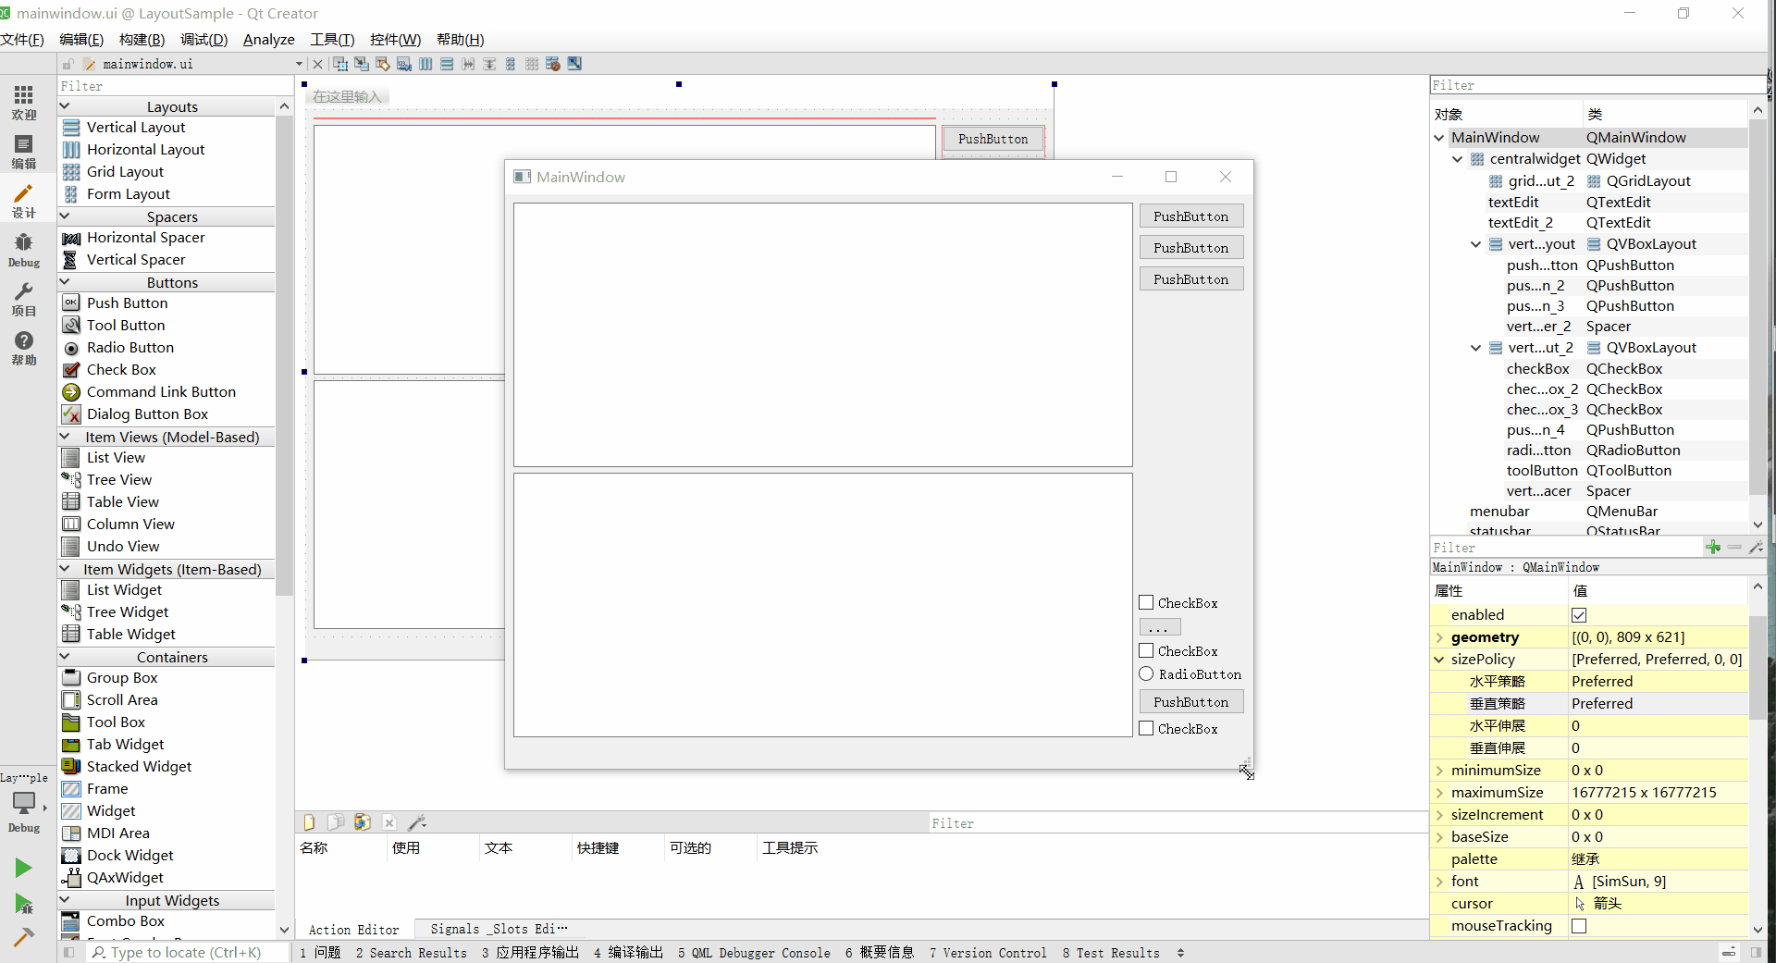Click the Adjust Size toolbar icon
Image resolution: width=1776 pixels, height=963 pixels.
(x=574, y=64)
